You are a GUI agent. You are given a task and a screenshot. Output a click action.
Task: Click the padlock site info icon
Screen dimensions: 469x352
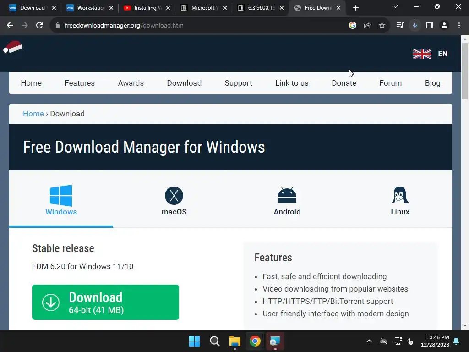pos(57,26)
